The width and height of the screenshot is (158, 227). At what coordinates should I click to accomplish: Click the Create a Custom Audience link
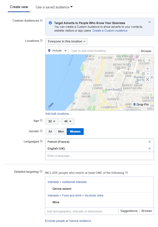tap(110, 31)
